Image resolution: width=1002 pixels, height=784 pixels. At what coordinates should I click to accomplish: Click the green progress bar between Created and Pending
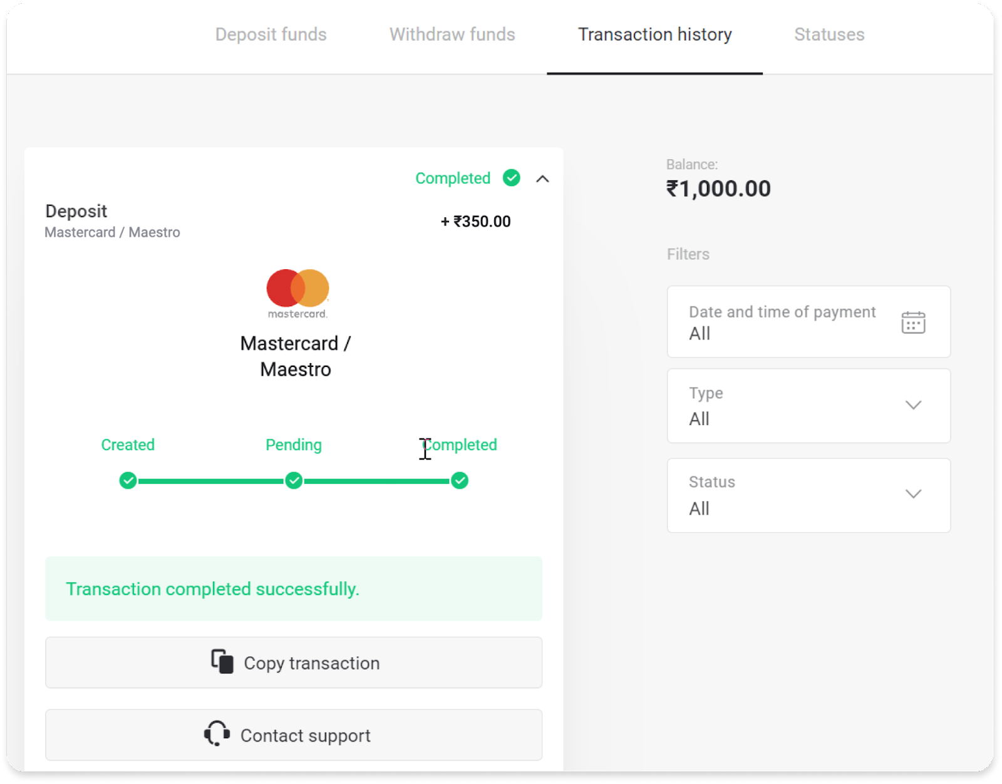(x=210, y=481)
